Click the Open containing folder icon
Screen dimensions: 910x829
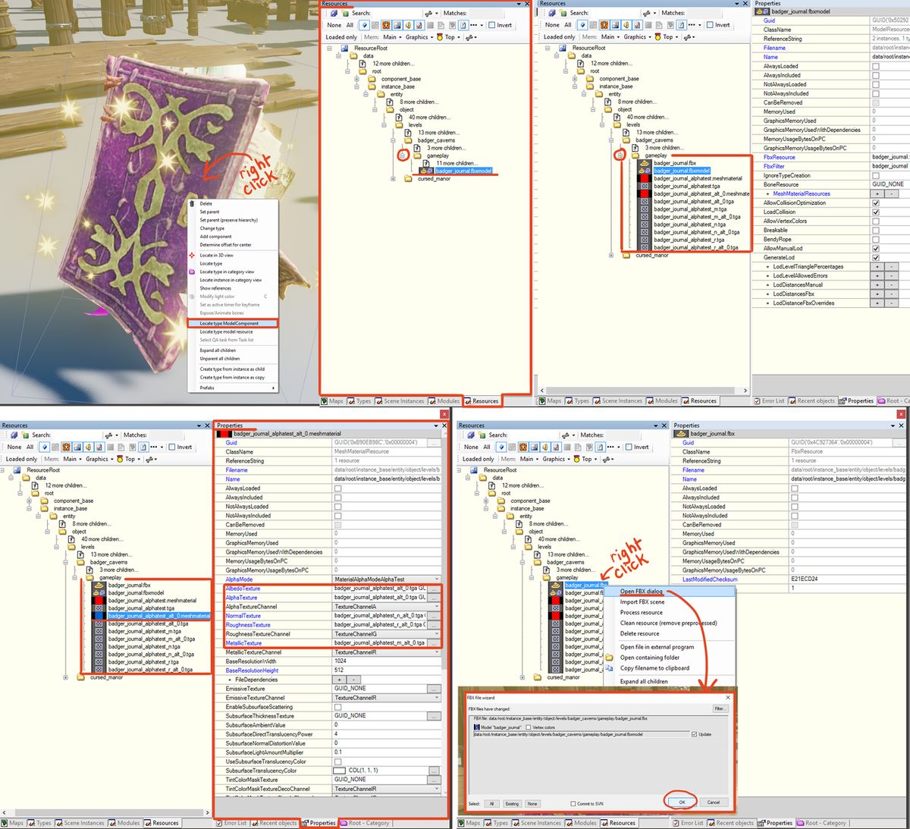[610, 658]
